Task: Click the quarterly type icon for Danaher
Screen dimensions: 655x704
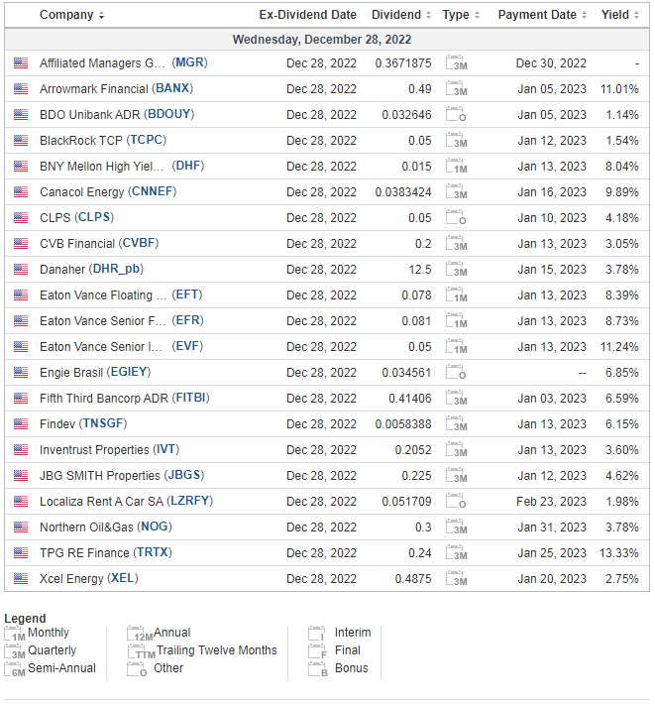Action: (x=456, y=270)
